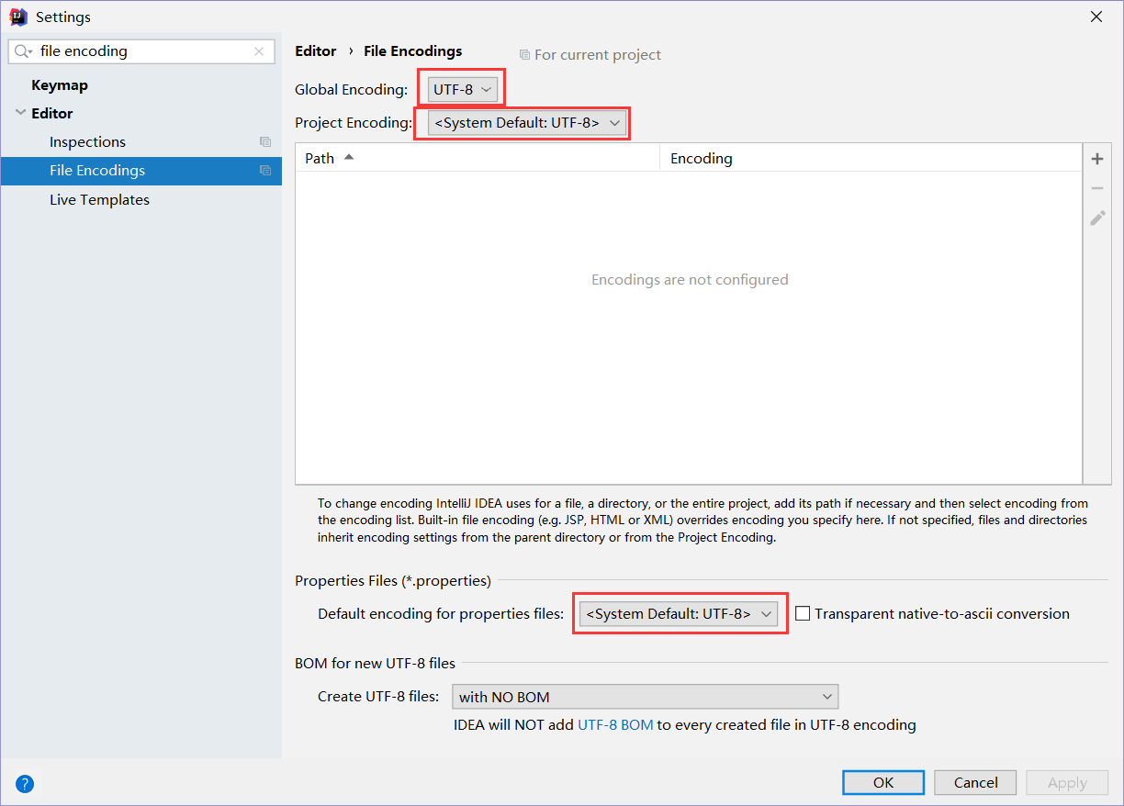Click the IntelliJ IDEA logo in title bar
1124x806 pixels.
click(x=17, y=17)
